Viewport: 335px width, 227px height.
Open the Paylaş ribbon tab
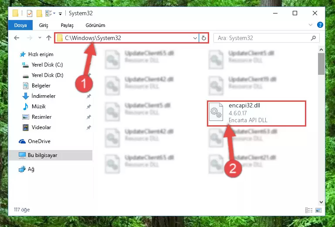click(67, 25)
